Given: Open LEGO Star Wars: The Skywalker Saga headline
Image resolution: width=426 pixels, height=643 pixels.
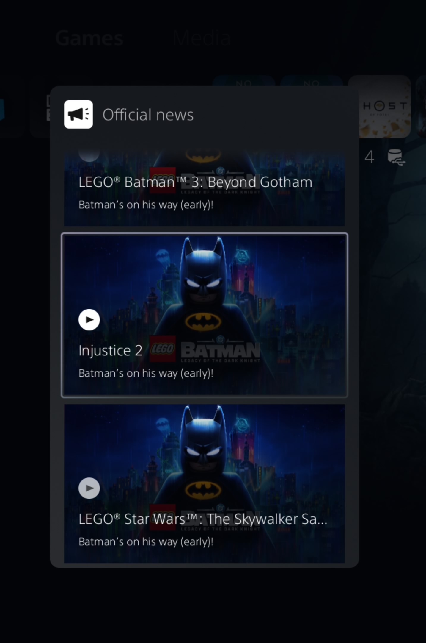Looking at the screenshot, I should point(202,519).
